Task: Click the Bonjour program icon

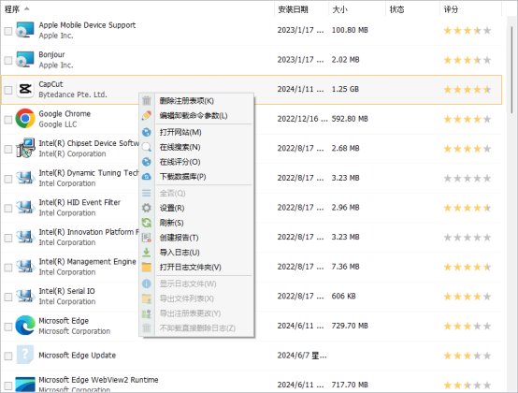Action: point(25,60)
